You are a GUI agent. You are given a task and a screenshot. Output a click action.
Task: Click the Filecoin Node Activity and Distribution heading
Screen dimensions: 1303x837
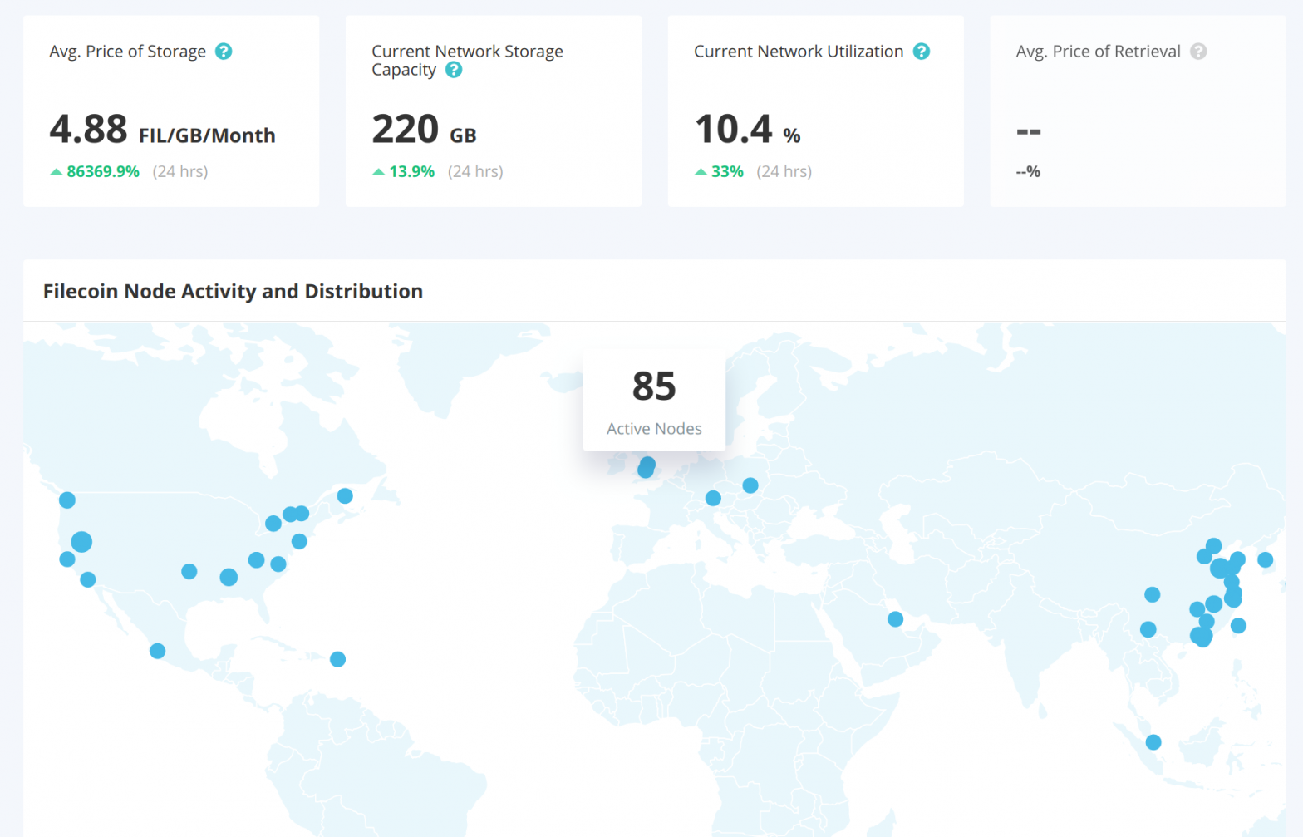click(233, 292)
